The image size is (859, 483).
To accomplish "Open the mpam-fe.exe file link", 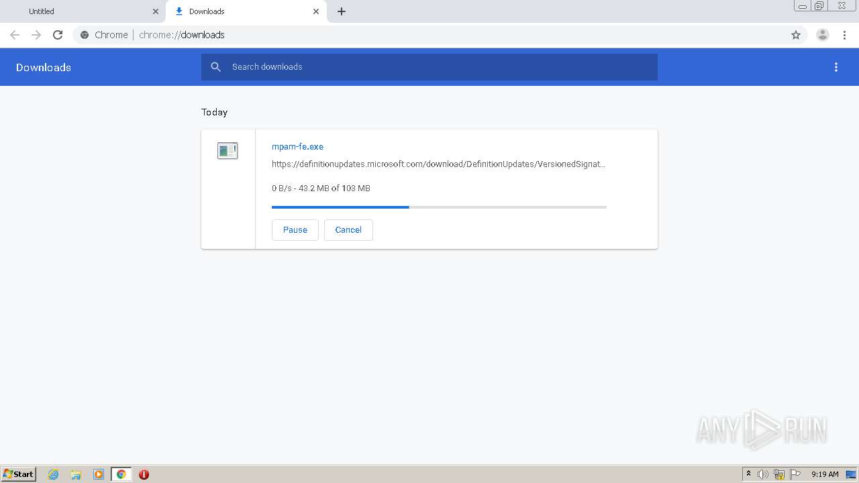I will click(x=297, y=146).
